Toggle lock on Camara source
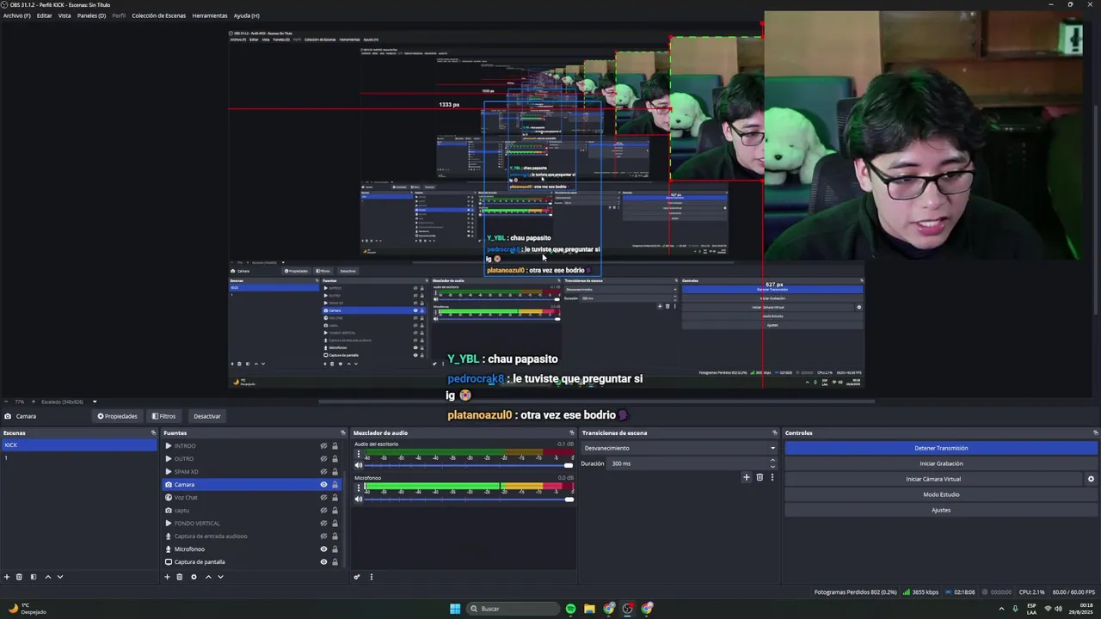Image resolution: width=1101 pixels, height=619 pixels. 335,485
